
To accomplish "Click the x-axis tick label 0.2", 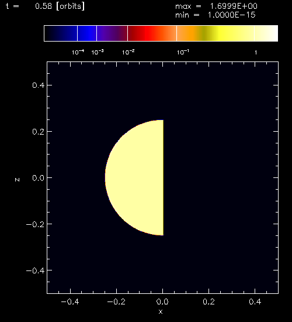I will pyautogui.click(x=209, y=302).
